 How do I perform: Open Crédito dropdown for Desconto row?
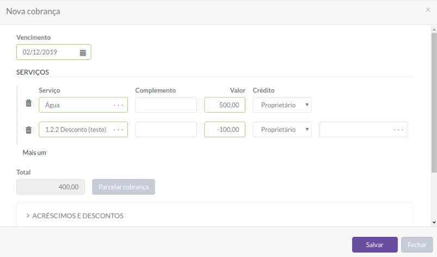coord(282,130)
